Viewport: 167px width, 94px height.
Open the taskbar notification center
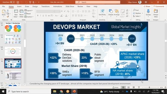pyautogui.click(x=163, y=91)
